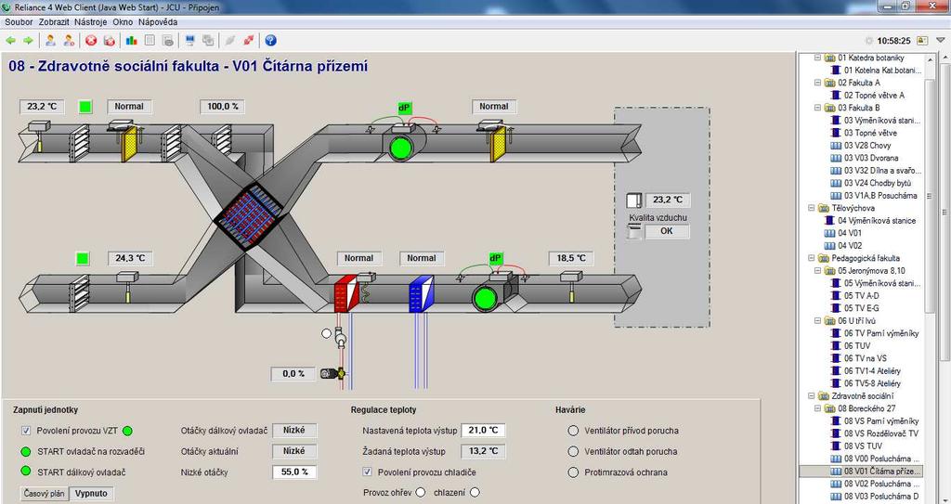951x504 pixels.
Task: Go forward with the green right arrow
Action: 28,41
